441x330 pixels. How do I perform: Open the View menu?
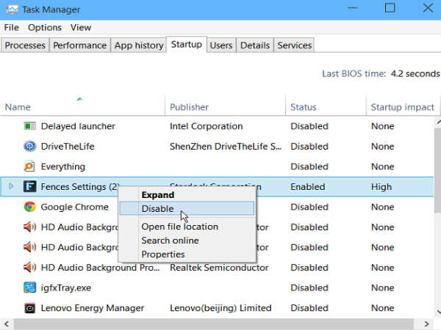(81, 28)
